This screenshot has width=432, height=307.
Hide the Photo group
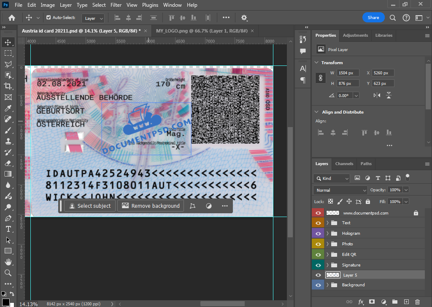tap(318, 244)
